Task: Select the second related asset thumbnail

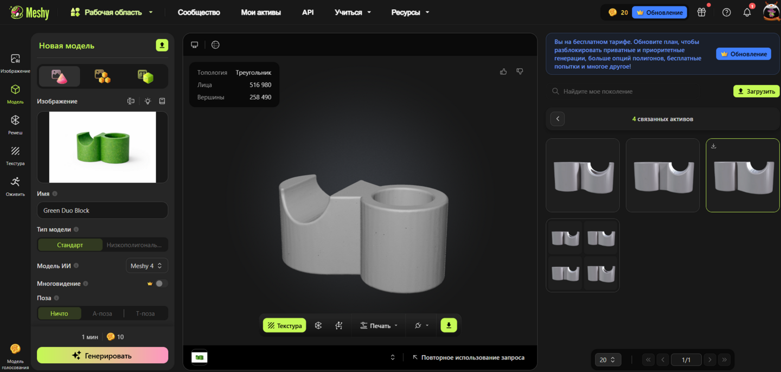Action: (663, 175)
